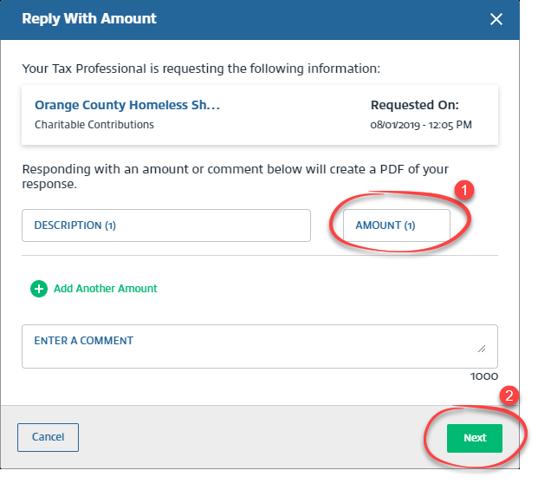Click the Add Another Amount link text
The height and width of the screenshot is (490, 538).
click(106, 289)
